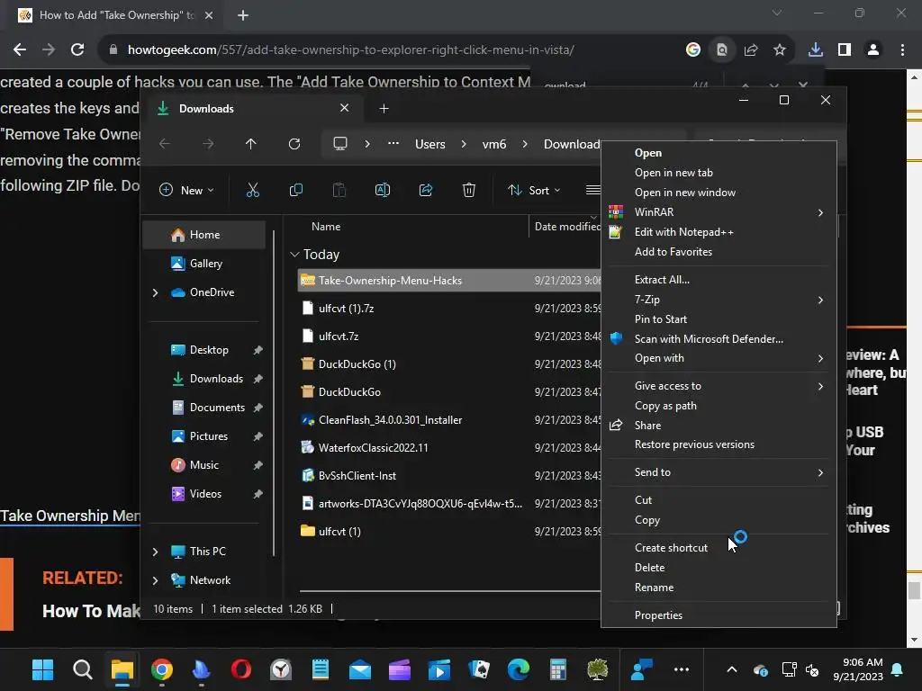The width and height of the screenshot is (922, 691).
Task: Click Share this page icon in Chrome
Action: (751, 50)
